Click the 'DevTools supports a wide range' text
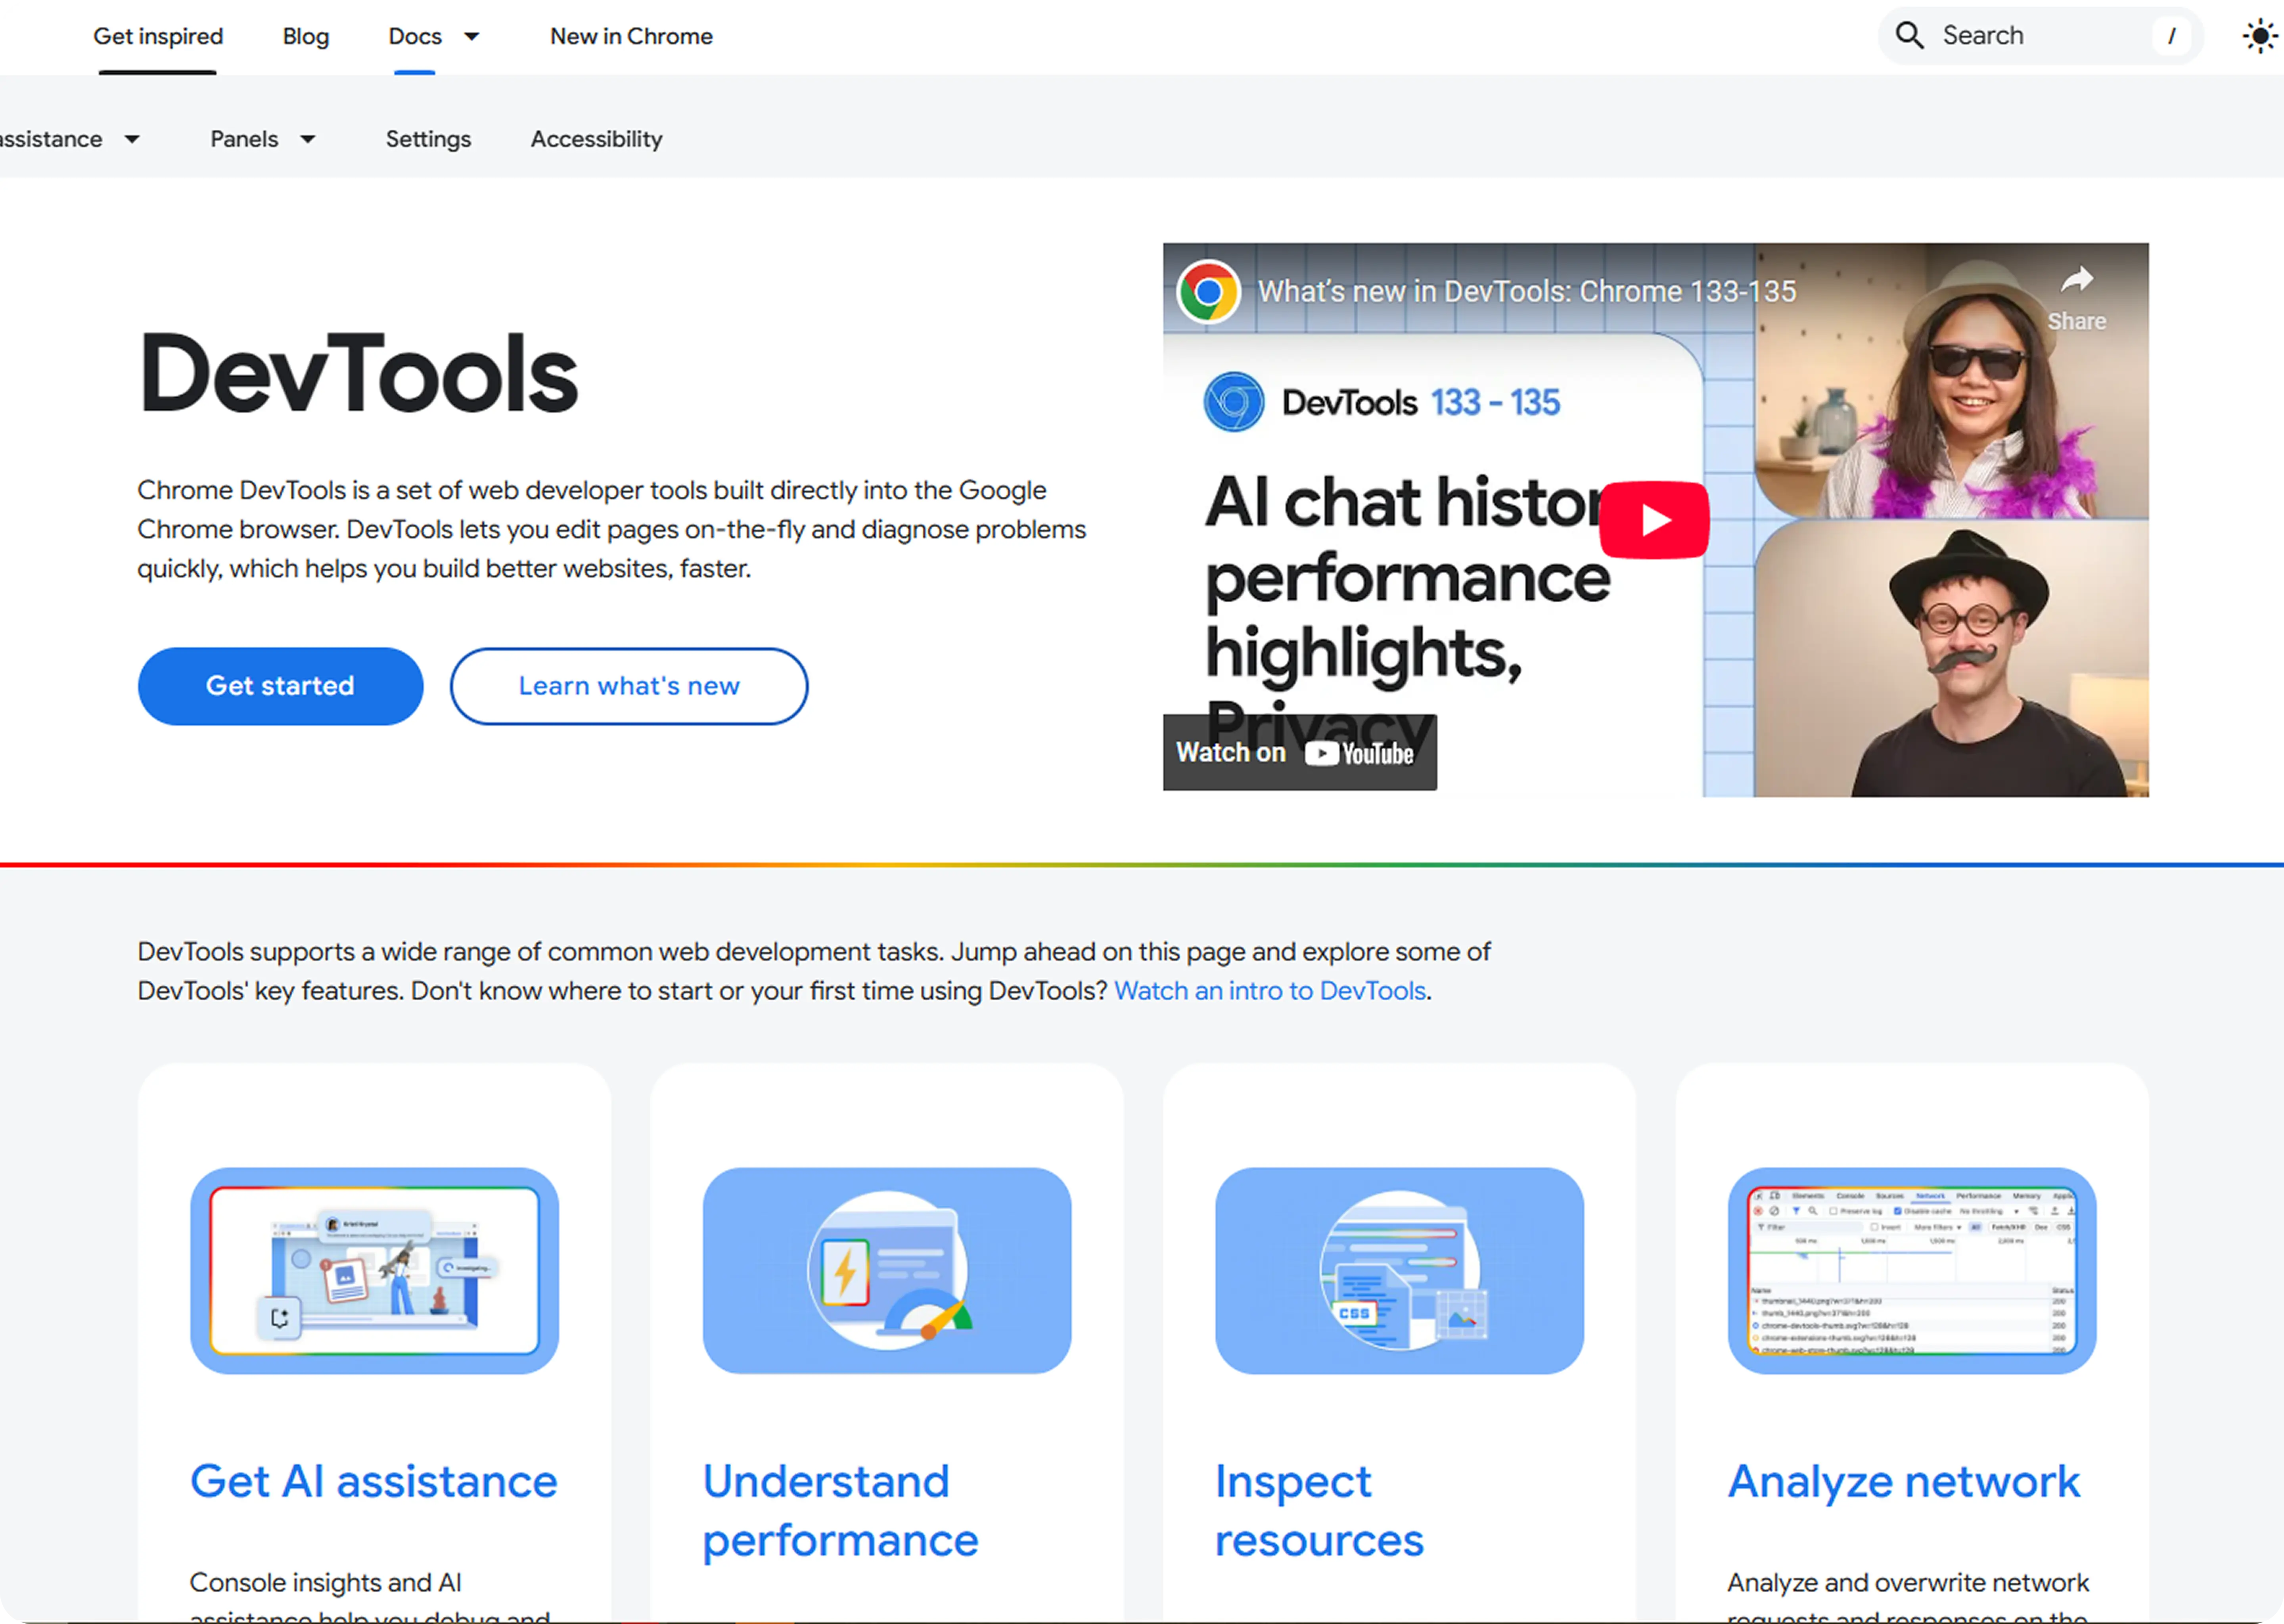Screen dimensions: 2284x1624 (814, 971)
